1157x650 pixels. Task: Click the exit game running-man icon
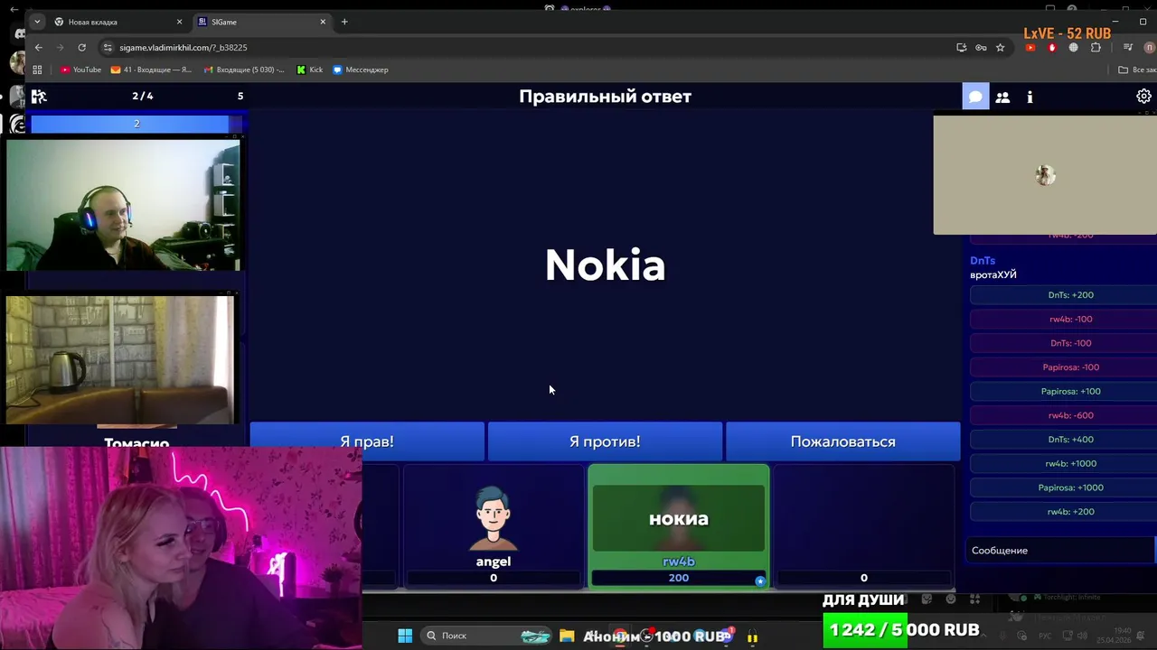click(x=39, y=96)
